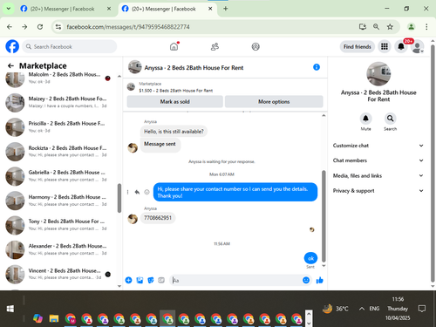Open the Groups icon in top navigation

pyautogui.click(x=255, y=46)
